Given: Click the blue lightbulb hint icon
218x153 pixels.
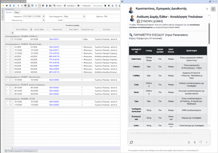Looking at the screenshot, I should (14, 5).
